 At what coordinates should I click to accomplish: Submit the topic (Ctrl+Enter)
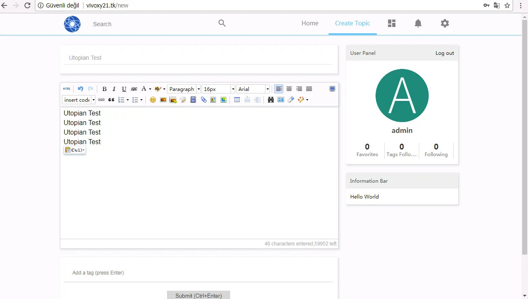pyautogui.click(x=199, y=295)
